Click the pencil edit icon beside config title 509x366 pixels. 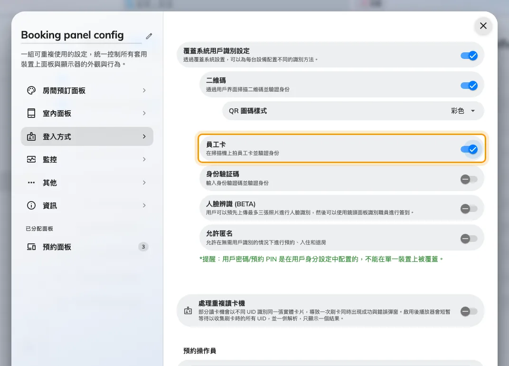pyautogui.click(x=149, y=36)
